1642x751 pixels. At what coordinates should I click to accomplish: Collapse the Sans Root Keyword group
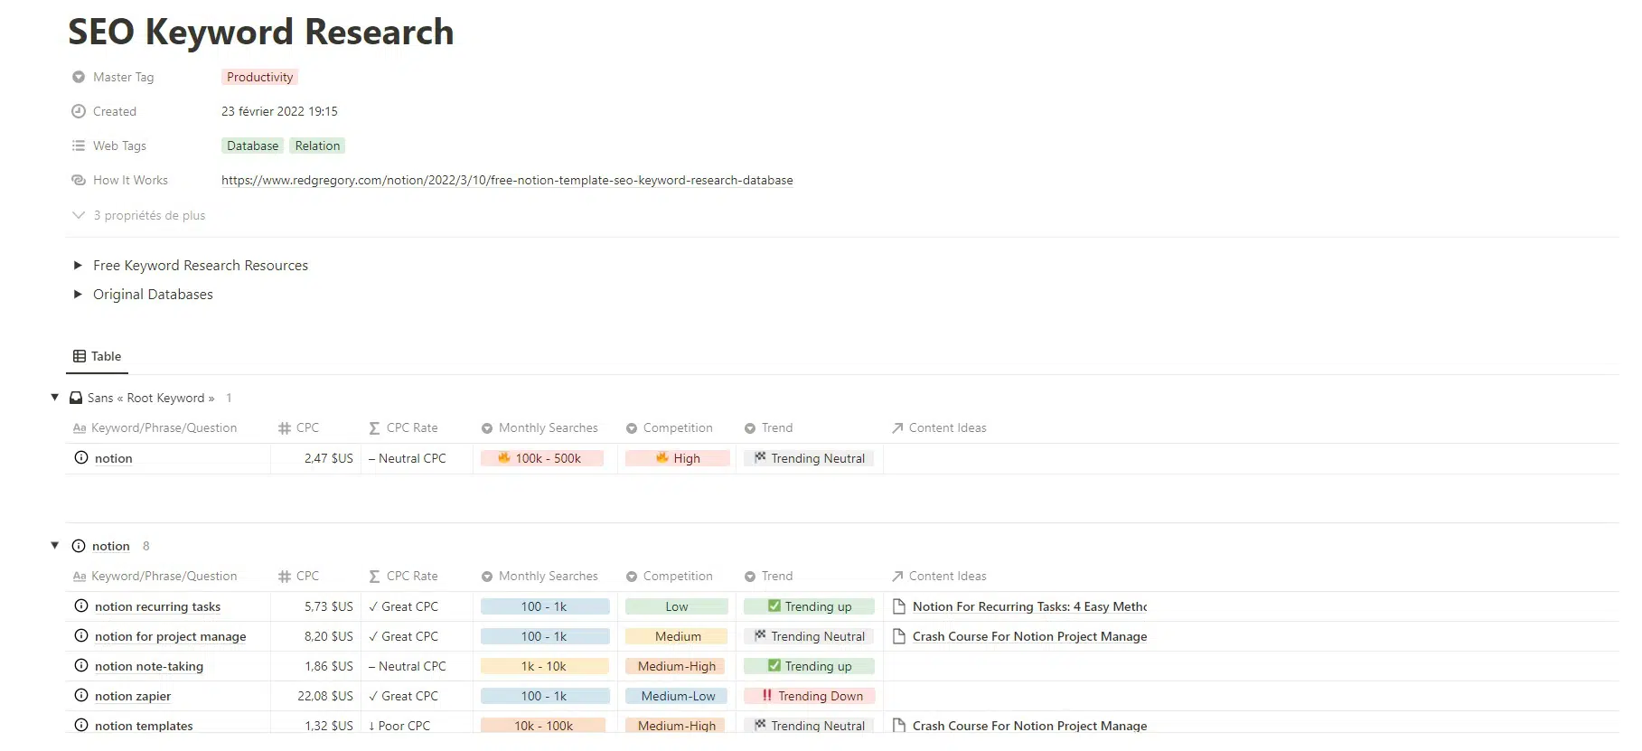[x=55, y=398]
